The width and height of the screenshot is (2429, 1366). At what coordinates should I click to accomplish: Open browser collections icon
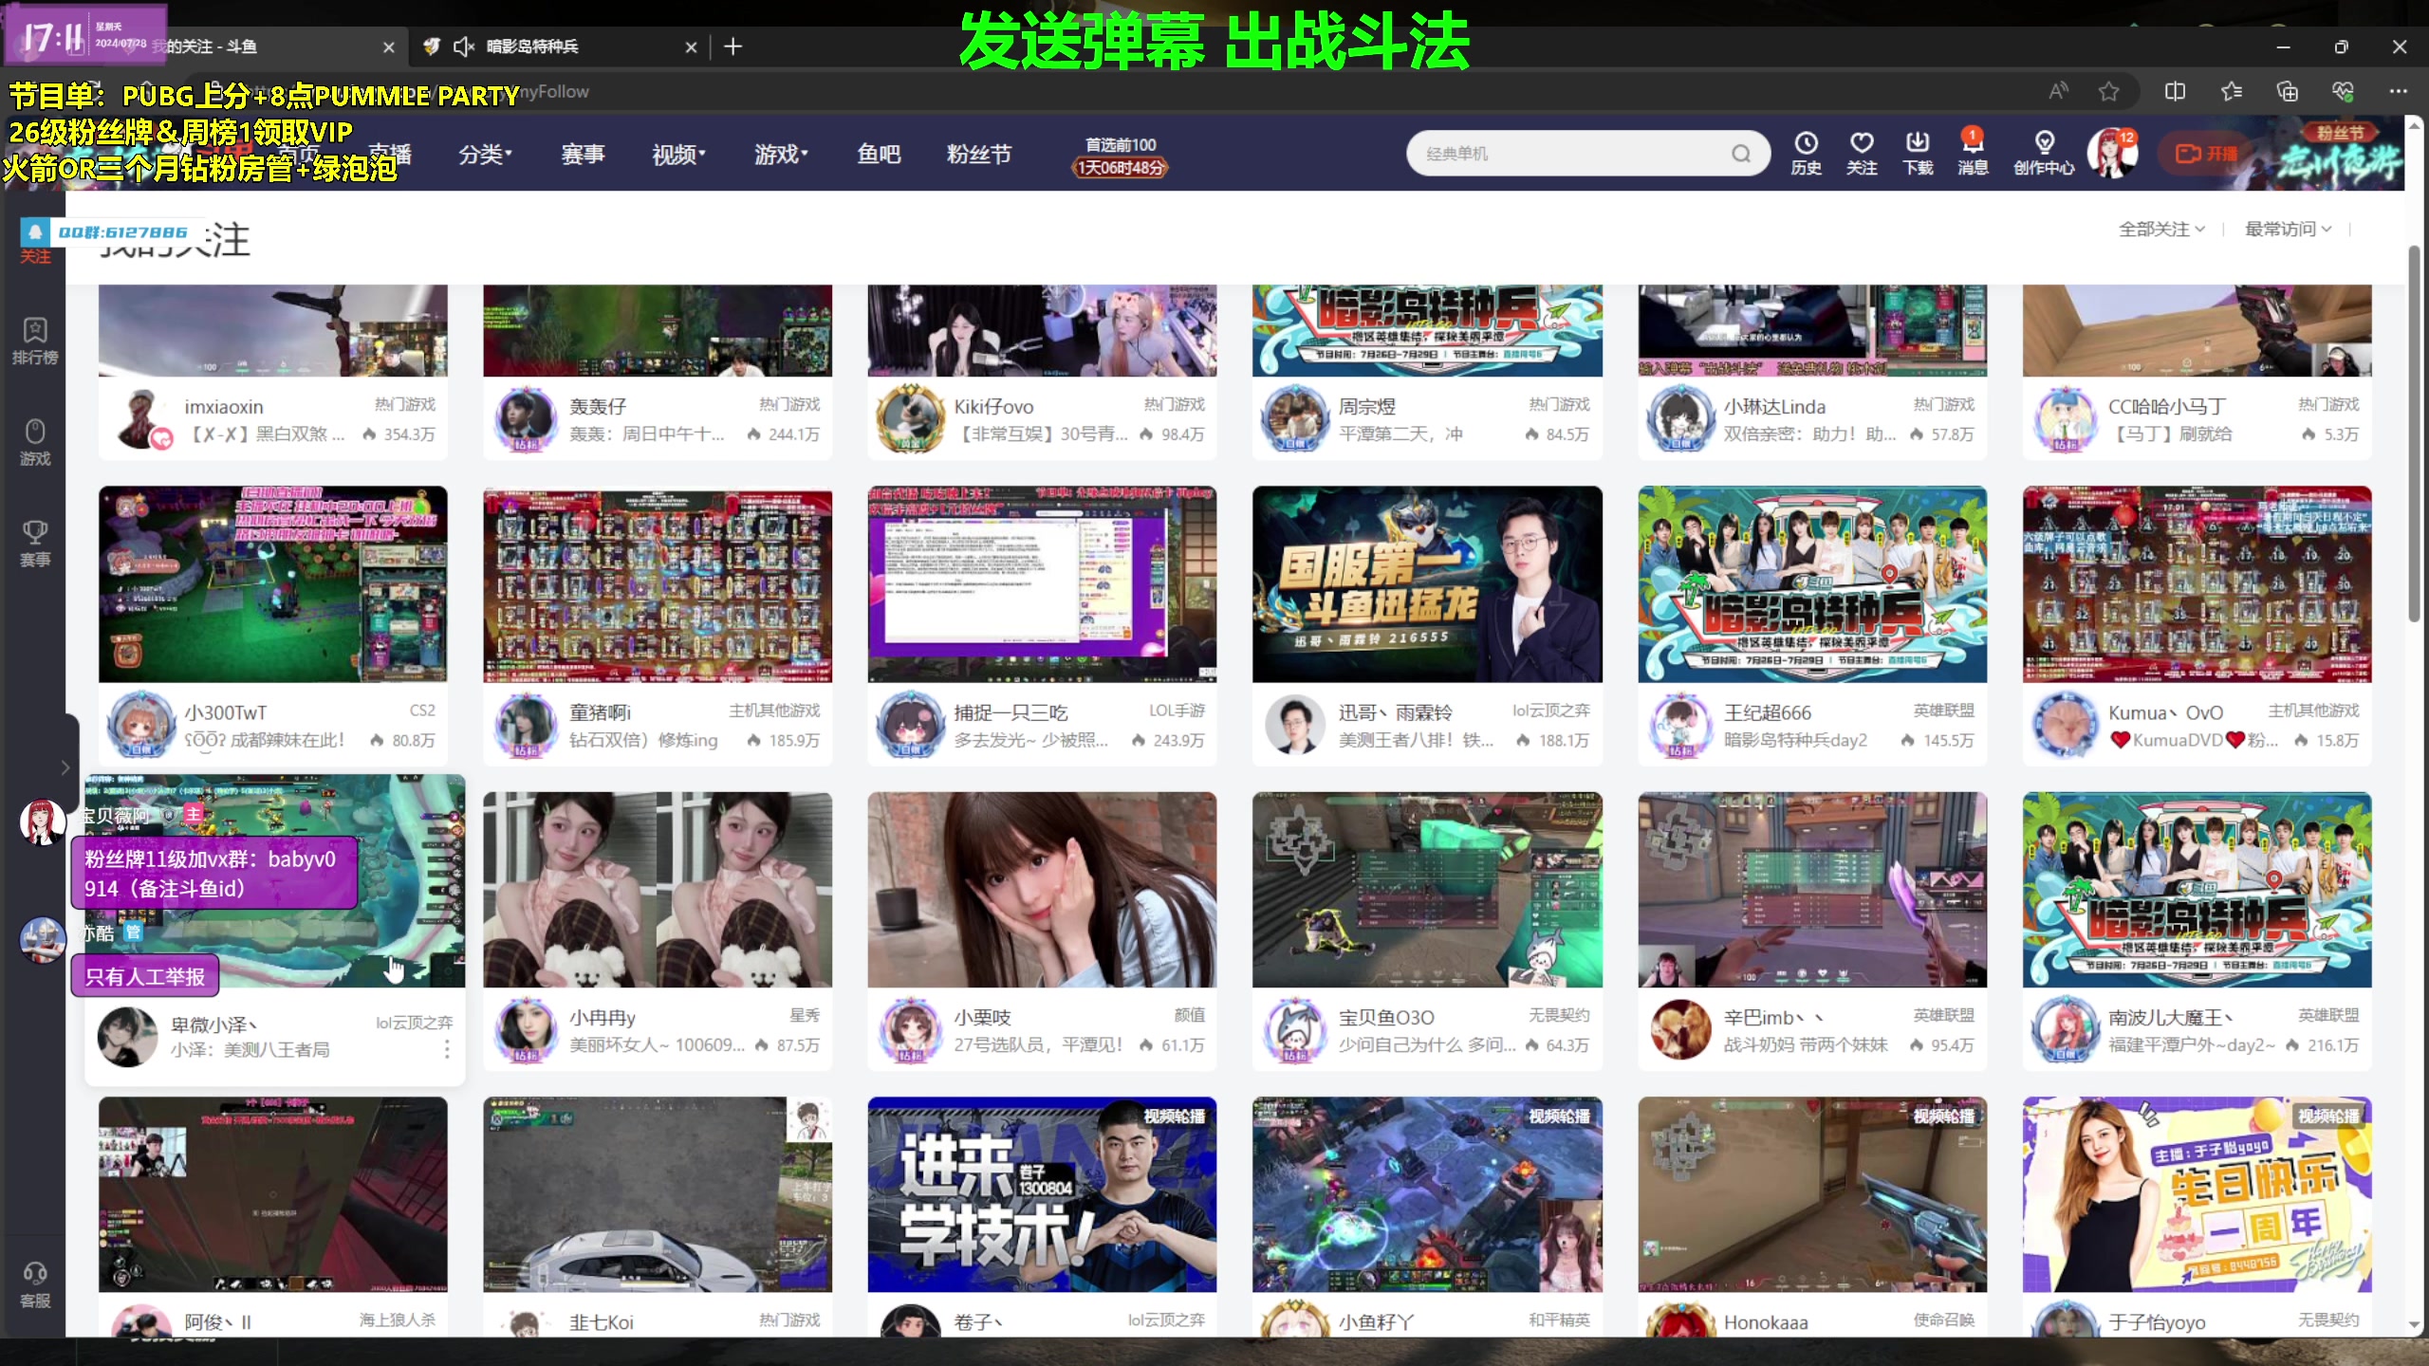tap(2288, 91)
